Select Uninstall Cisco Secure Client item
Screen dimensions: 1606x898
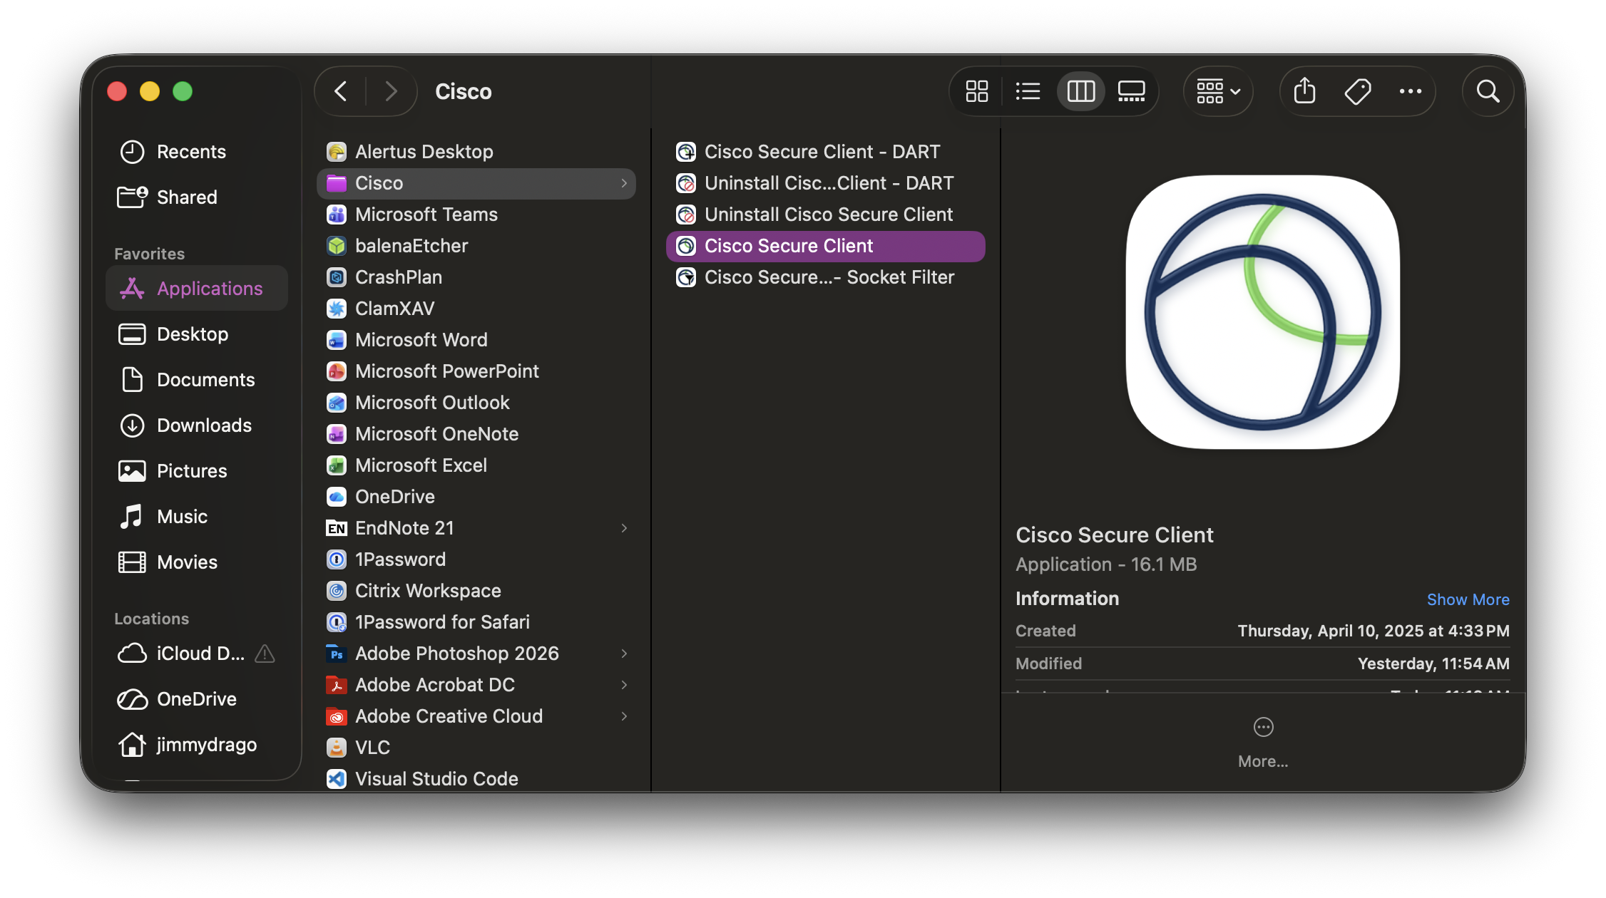click(825, 215)
